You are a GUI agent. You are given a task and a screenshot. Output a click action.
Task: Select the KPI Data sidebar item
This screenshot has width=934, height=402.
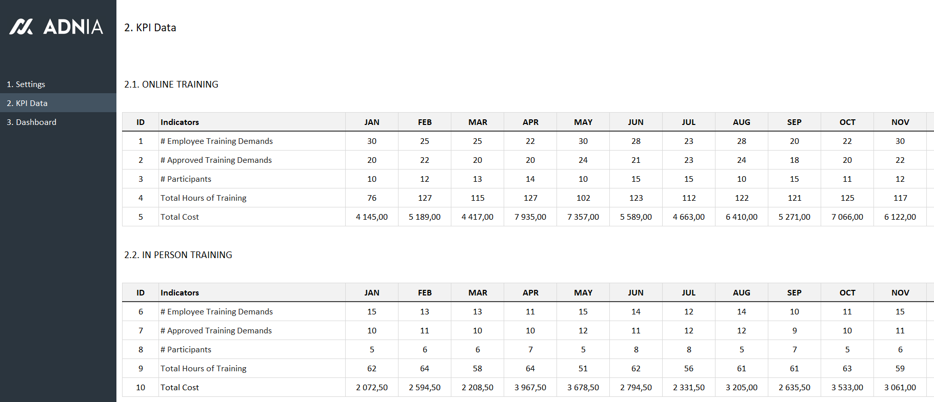(x=27, y=103)
